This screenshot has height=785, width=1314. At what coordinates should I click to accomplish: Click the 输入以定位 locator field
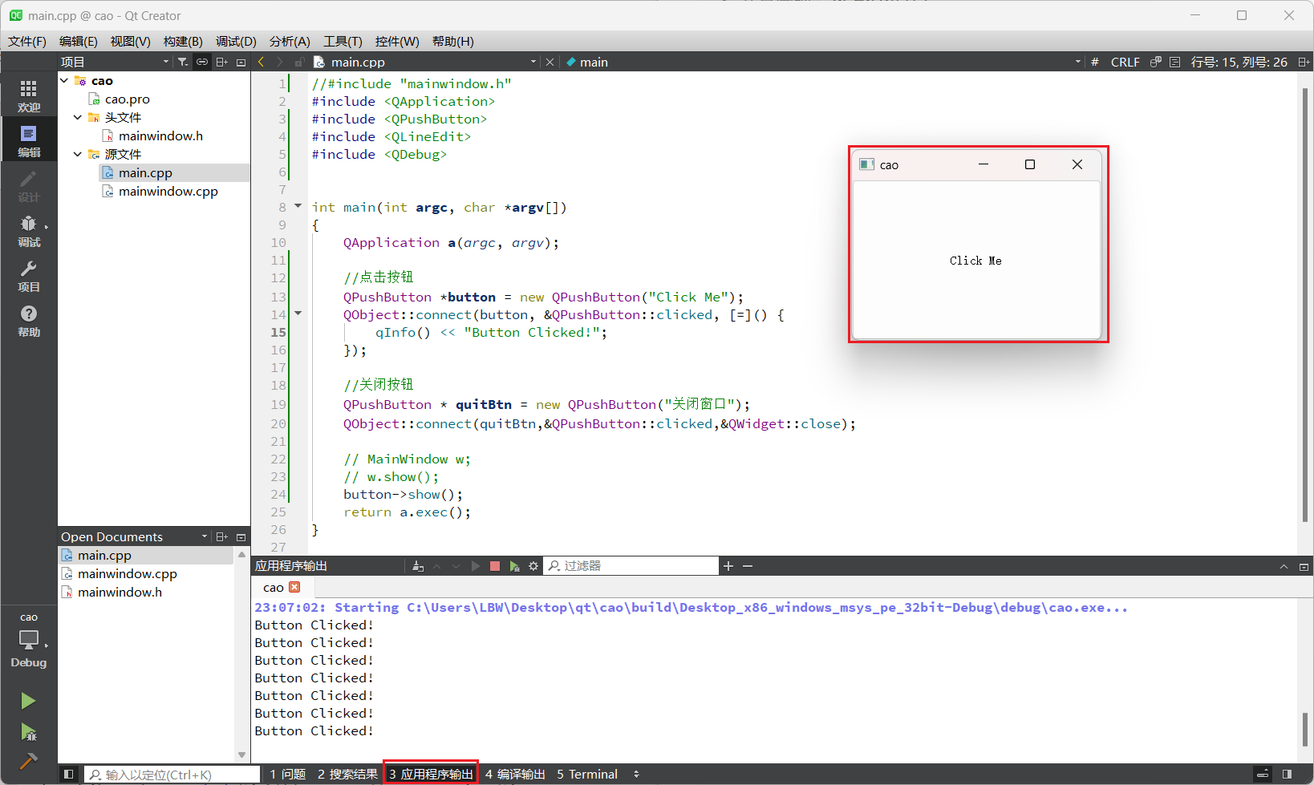pos(172,775)
